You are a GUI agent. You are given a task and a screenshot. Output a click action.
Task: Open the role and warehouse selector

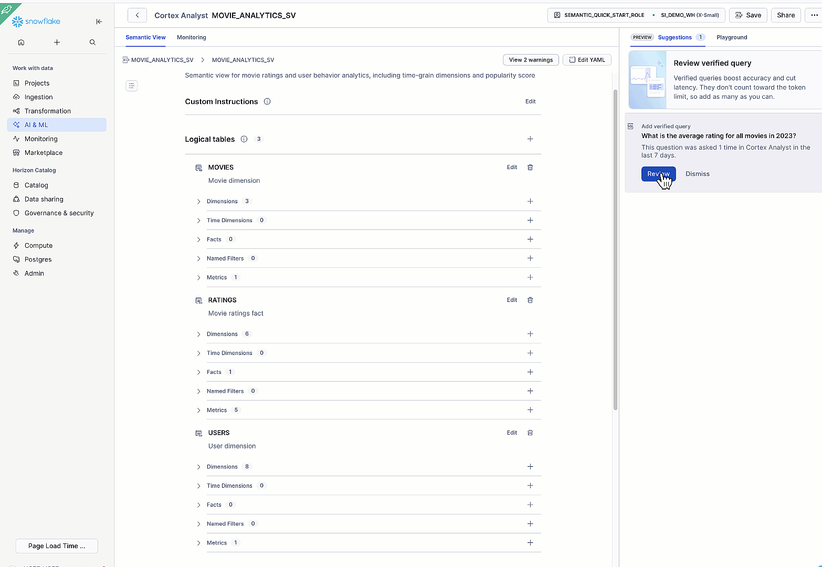(x=636, y=15)
